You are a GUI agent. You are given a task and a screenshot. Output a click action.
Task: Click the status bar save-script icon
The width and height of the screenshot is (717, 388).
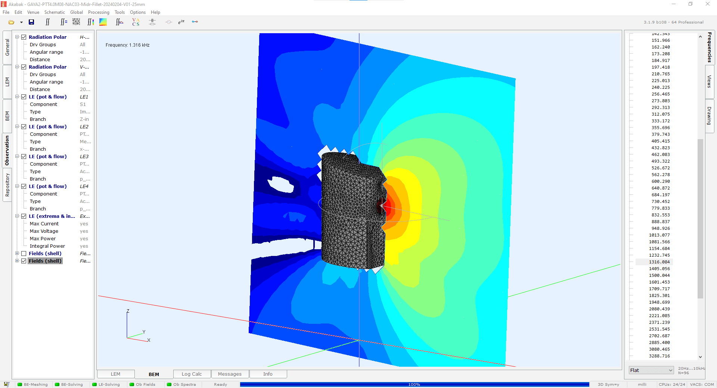tap(6, 384)
